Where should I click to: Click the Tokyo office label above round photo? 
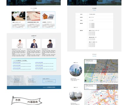pyautogui.click(x=76, y=62)
